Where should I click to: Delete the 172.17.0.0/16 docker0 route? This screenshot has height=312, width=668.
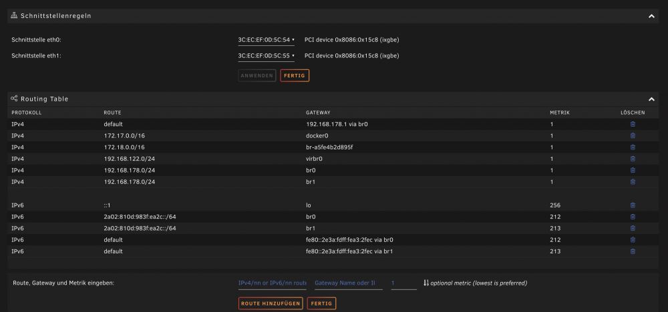633,135
